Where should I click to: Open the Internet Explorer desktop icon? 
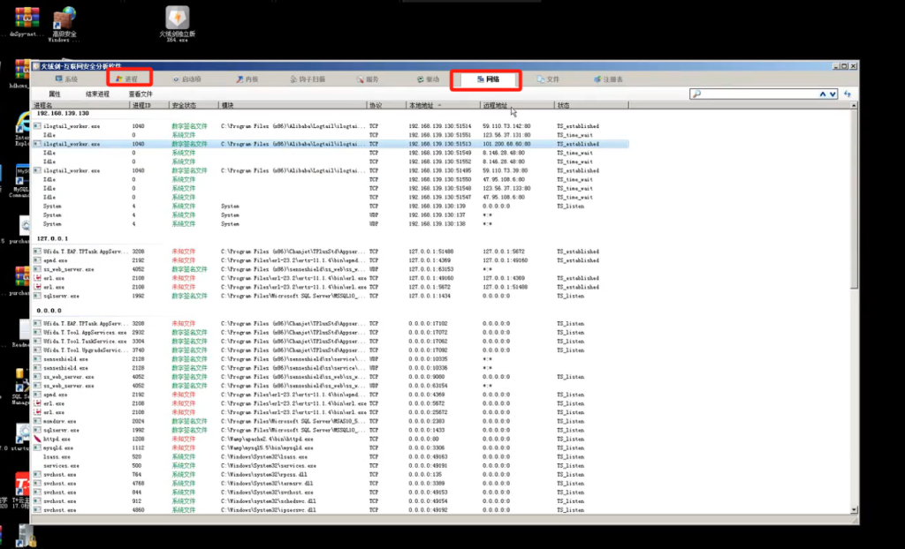[x=22, y=128]
